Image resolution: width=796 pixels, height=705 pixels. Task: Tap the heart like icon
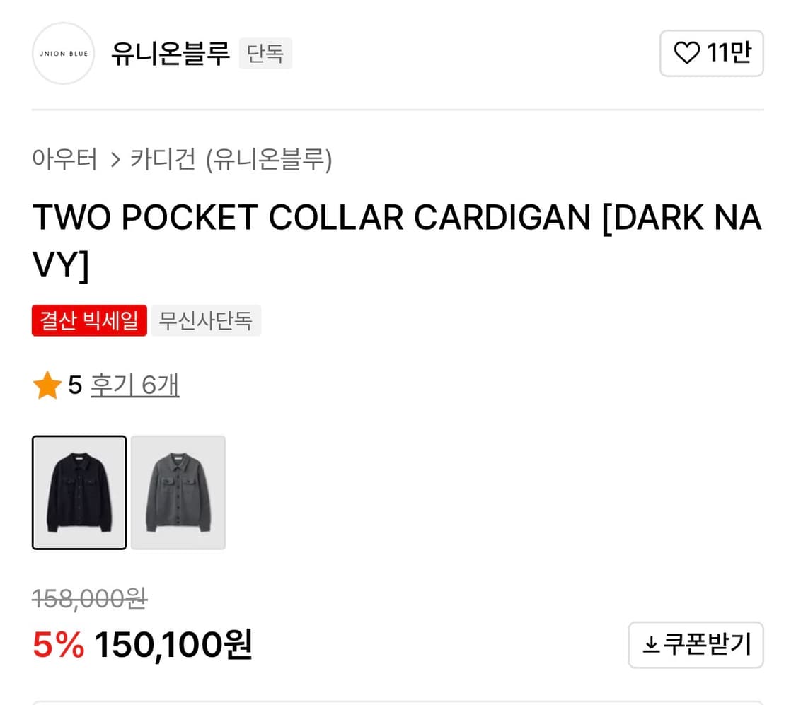point(686,53)
